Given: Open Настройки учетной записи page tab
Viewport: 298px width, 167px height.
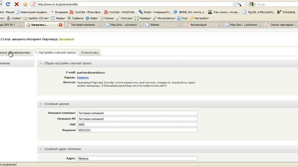Looking at the screenshot, I should [x=56, y=52].
